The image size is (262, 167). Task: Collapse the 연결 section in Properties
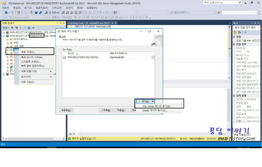[x=234, y=37]
